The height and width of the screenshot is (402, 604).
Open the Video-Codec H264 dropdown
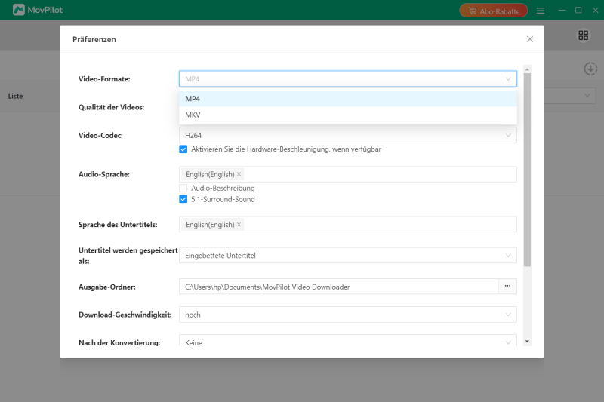348,135
